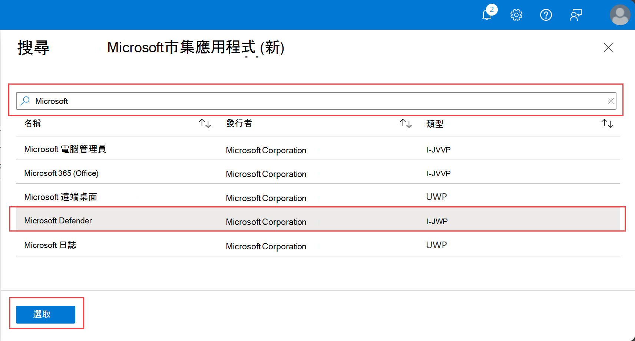This screenshot has height=341, width=635.
Task: Select the Microsoft Defender row
Action: (318, 220)
